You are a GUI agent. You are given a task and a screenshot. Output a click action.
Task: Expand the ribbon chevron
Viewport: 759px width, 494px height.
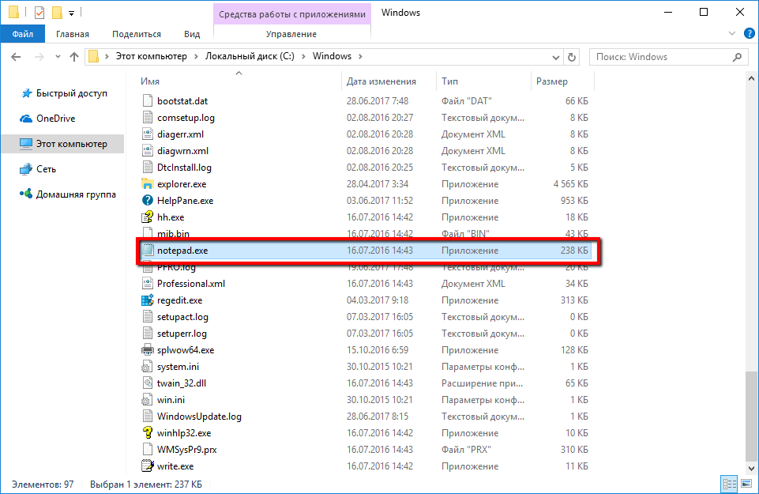[x=732, y=33]
